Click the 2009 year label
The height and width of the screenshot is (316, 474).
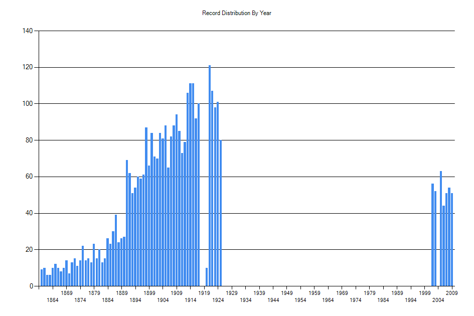[452, 293]
